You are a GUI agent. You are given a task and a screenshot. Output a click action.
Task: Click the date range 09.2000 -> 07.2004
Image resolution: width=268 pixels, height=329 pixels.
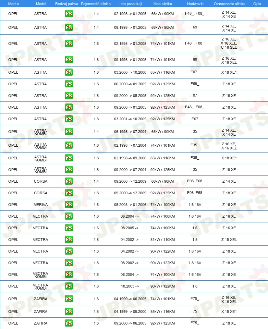[130, 170]
